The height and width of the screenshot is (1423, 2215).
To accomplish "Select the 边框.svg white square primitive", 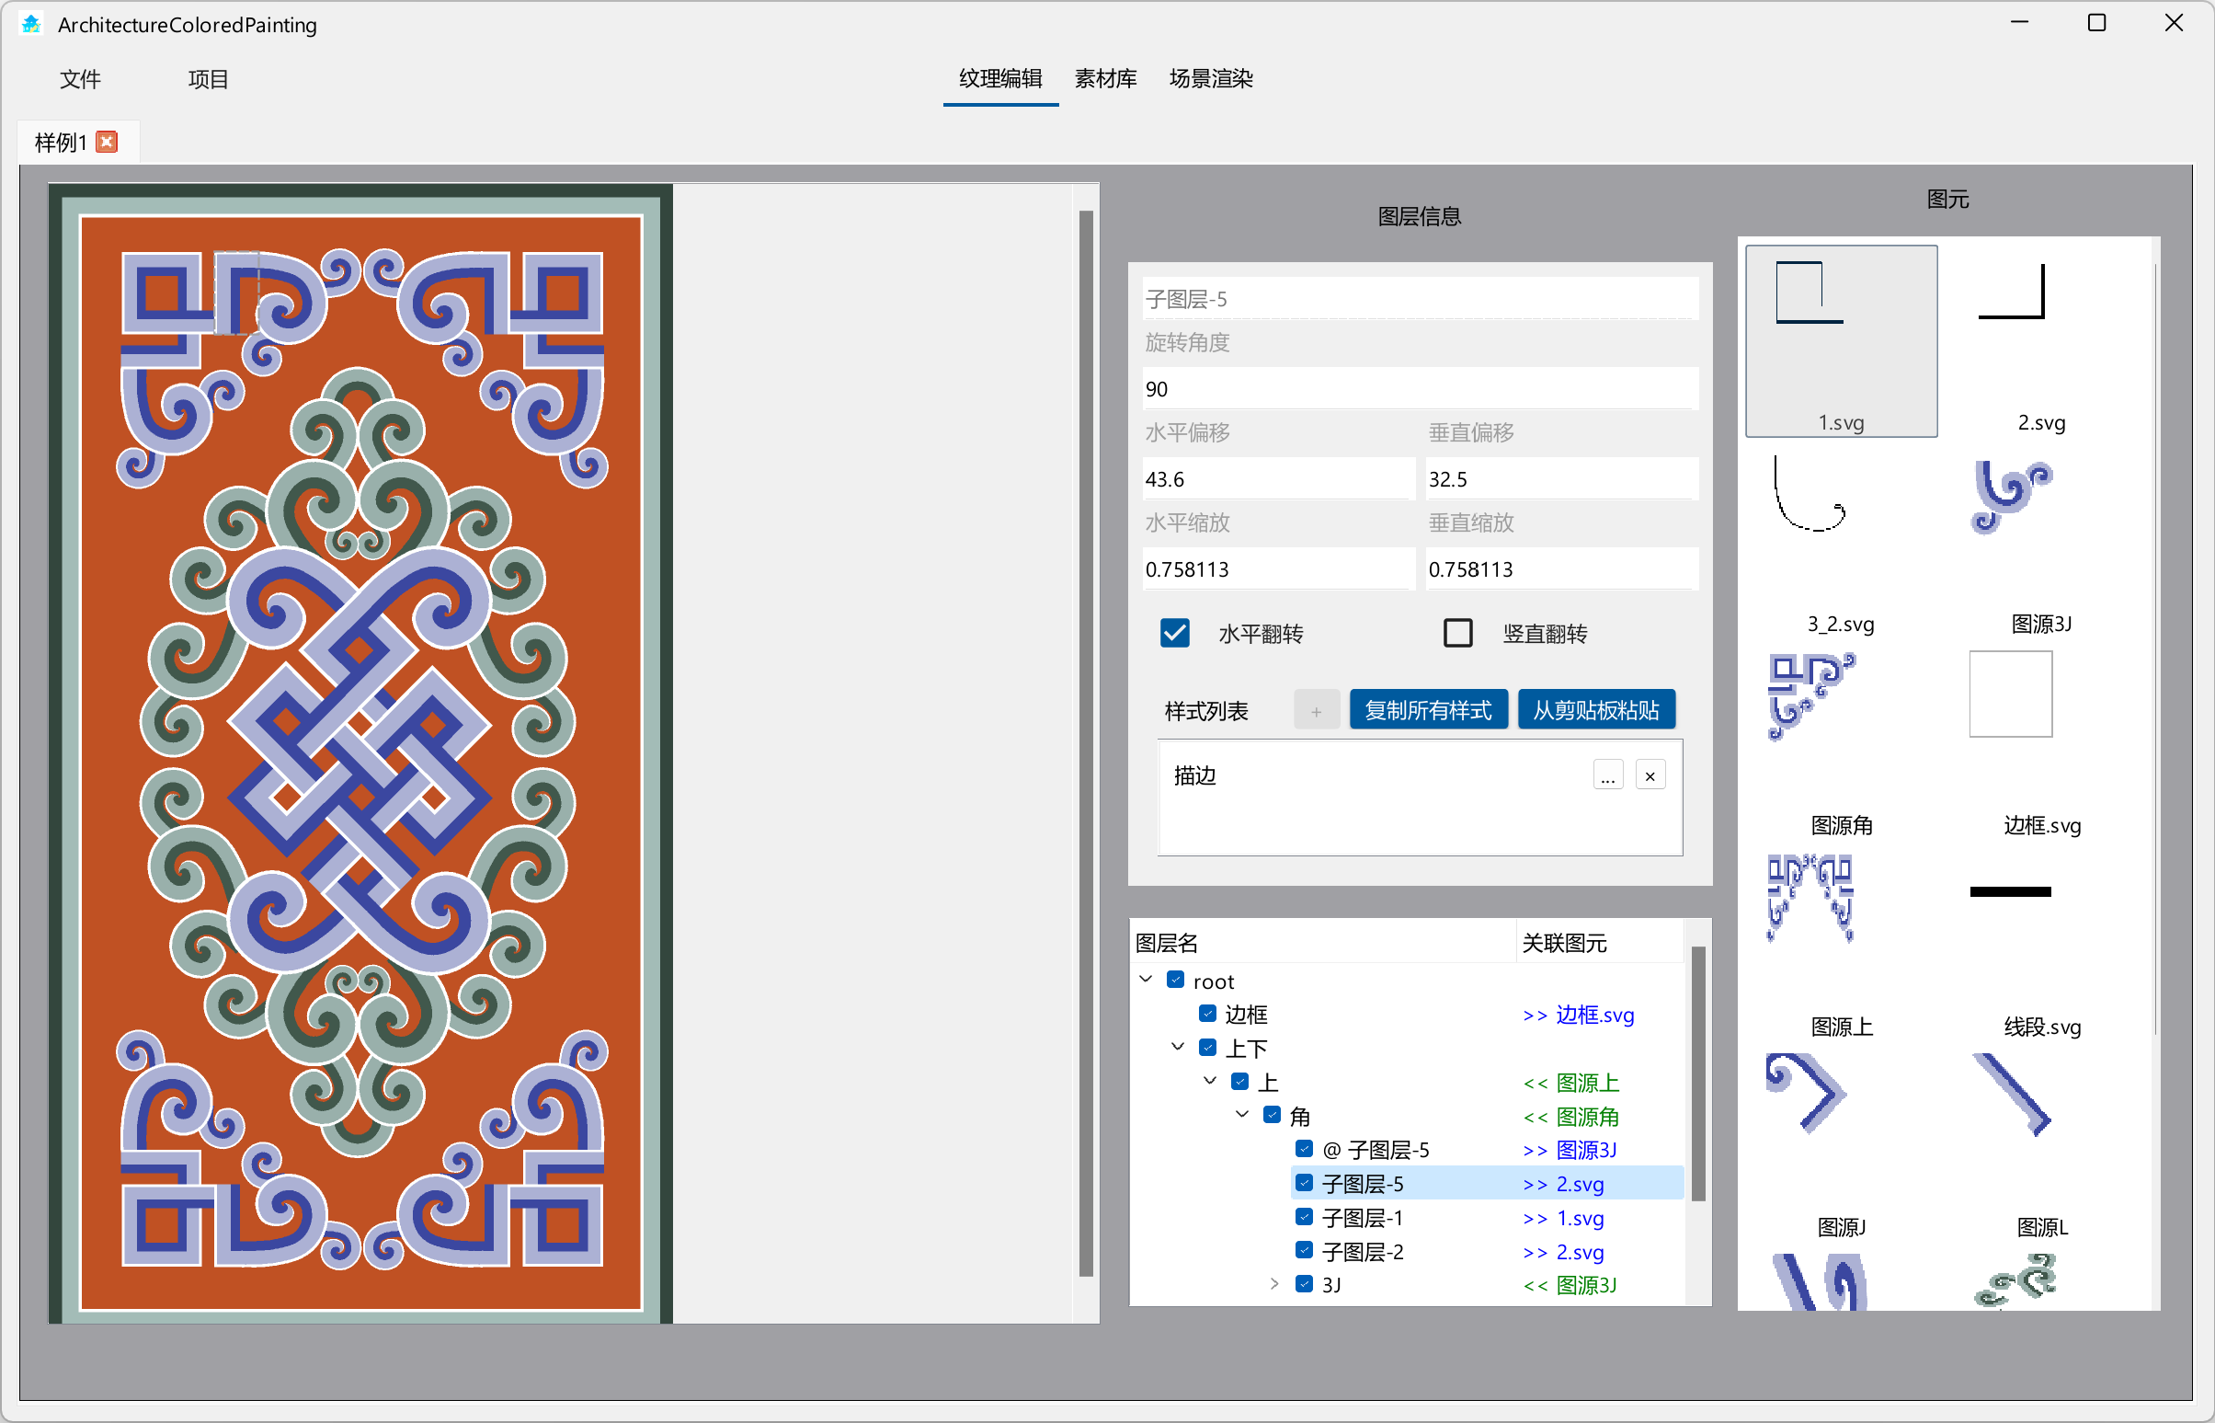I will coord(2041,743).
